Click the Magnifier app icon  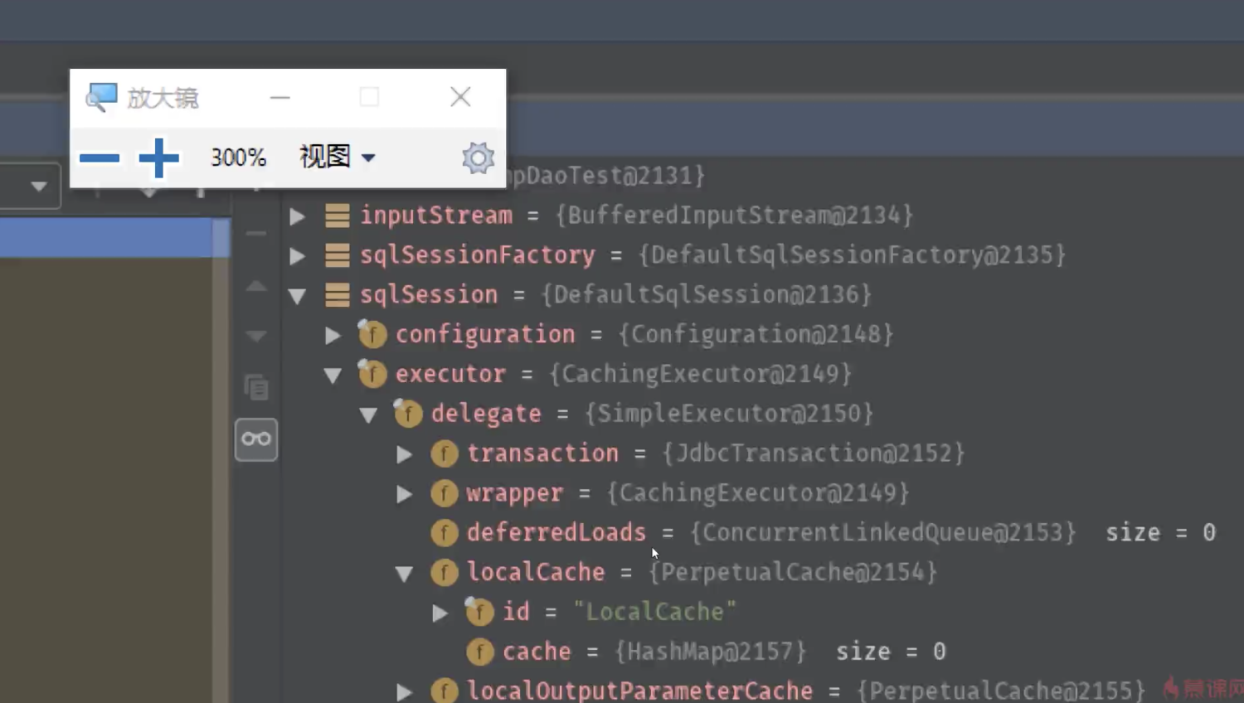pyautogui.click(x=101, y=98)
